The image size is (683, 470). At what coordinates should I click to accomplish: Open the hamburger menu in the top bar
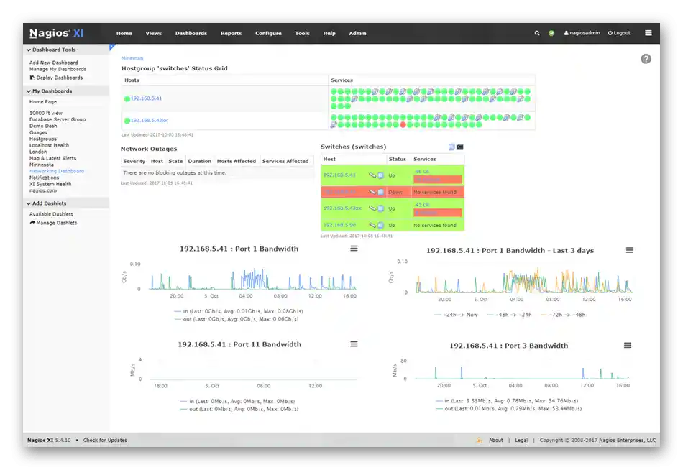coord(648,33)
